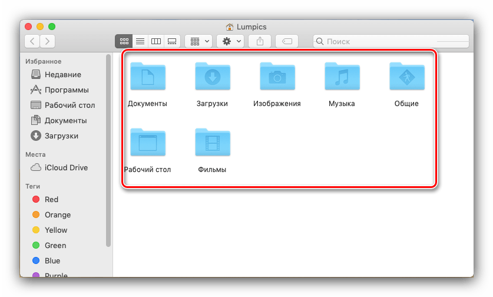Open the Документы folder icon

tap(147, 77)
